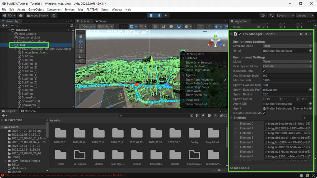This screenshot has height=178, width=317.
Task: Open Undo History clock icon
Action: coord(263,16)
